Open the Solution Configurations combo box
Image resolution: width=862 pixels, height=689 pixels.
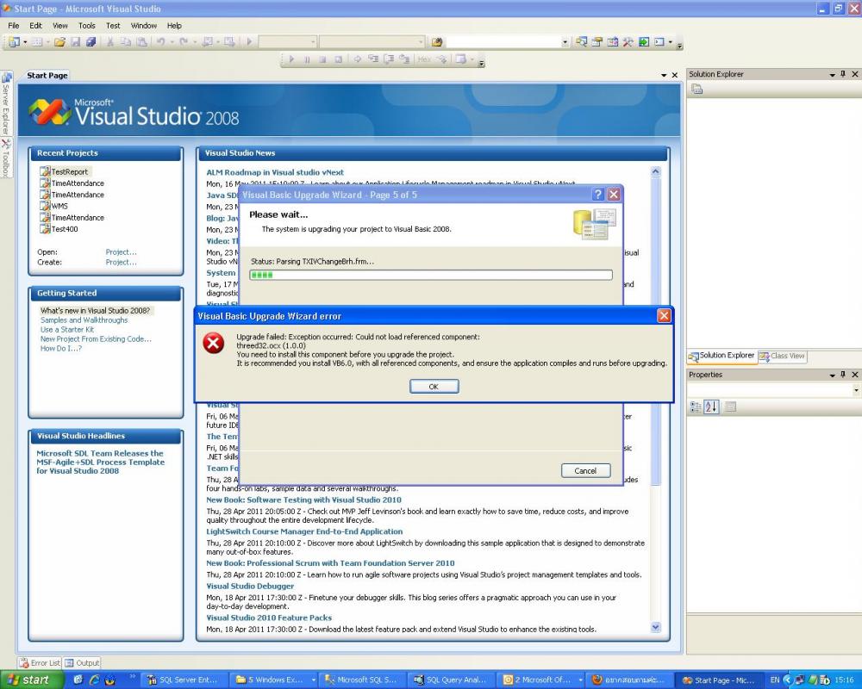[288, 41]
